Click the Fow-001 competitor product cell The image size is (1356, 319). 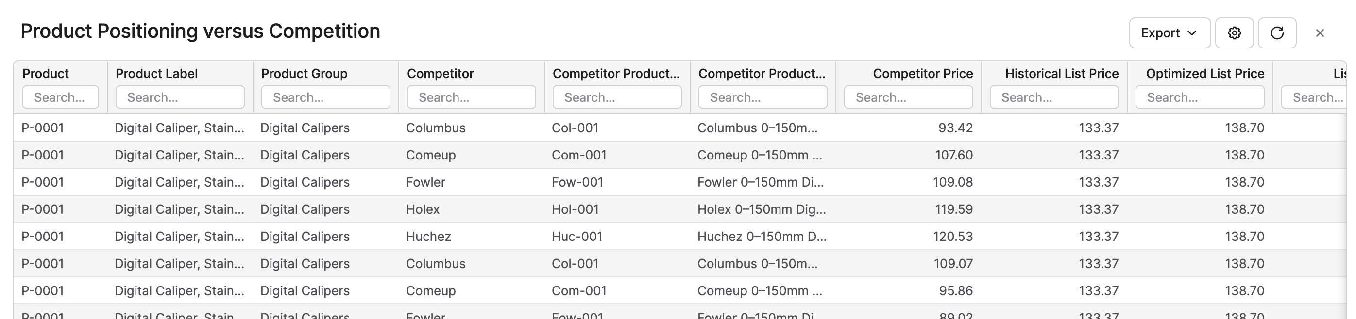(x=577, y=182)
